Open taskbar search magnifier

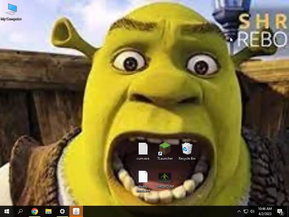point(20,211)
